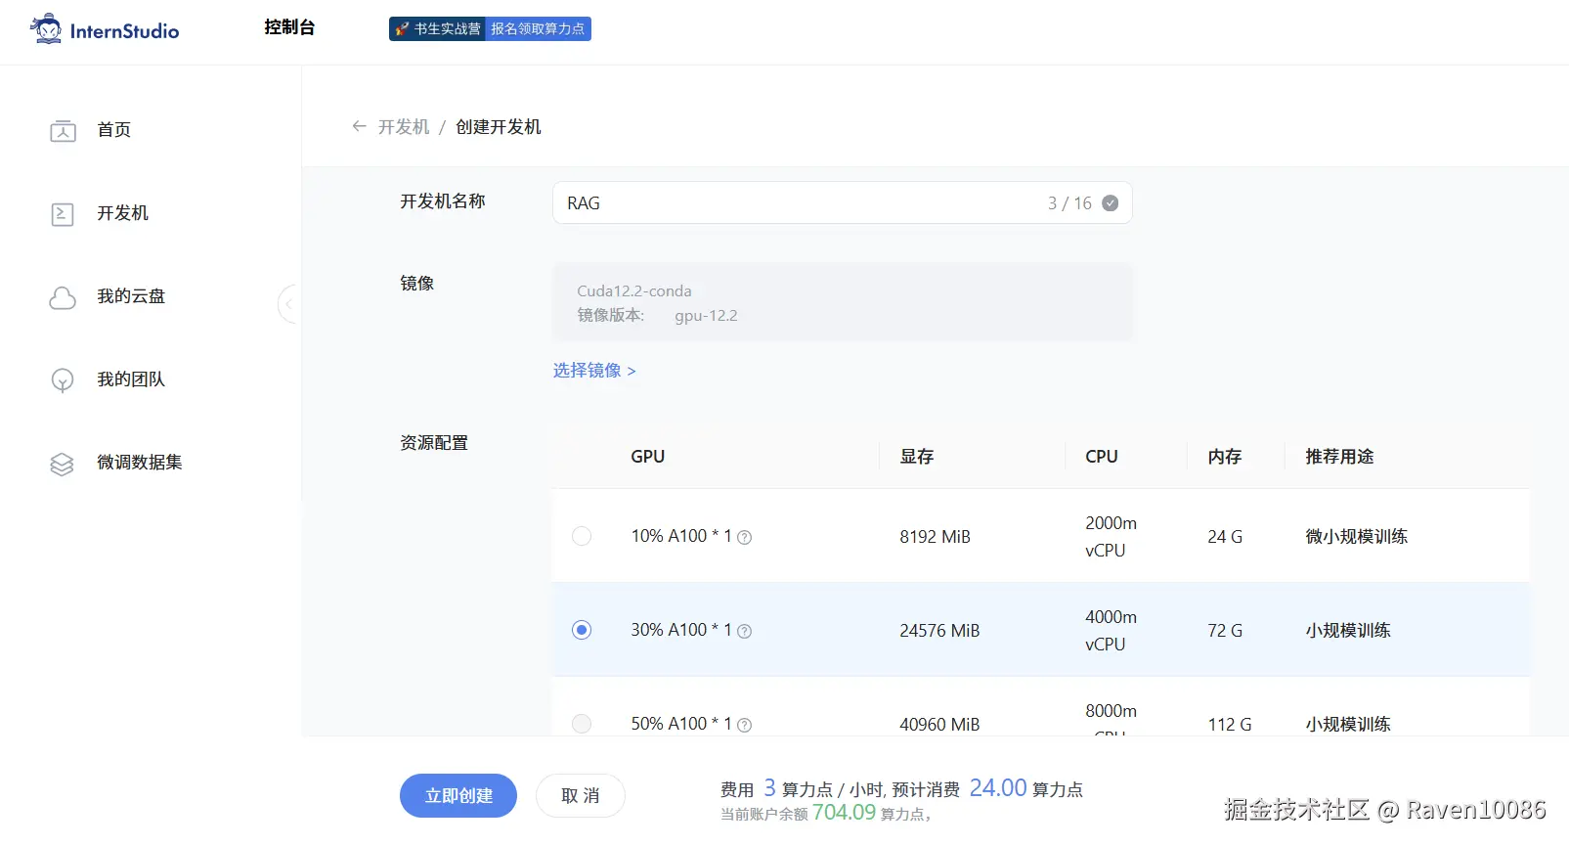Click the 704.09 account balance value
The image size is (1569, 846).
pyautogui.click(x=845, y=813)
